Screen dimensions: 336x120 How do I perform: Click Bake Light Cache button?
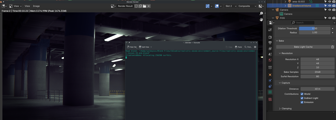303,47
